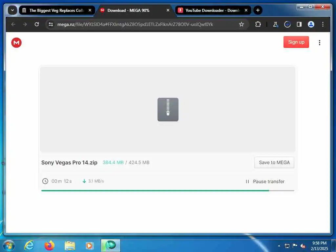Click the active browser taskbar button
This screenshot has height=252, width=336.
[111, 245]
